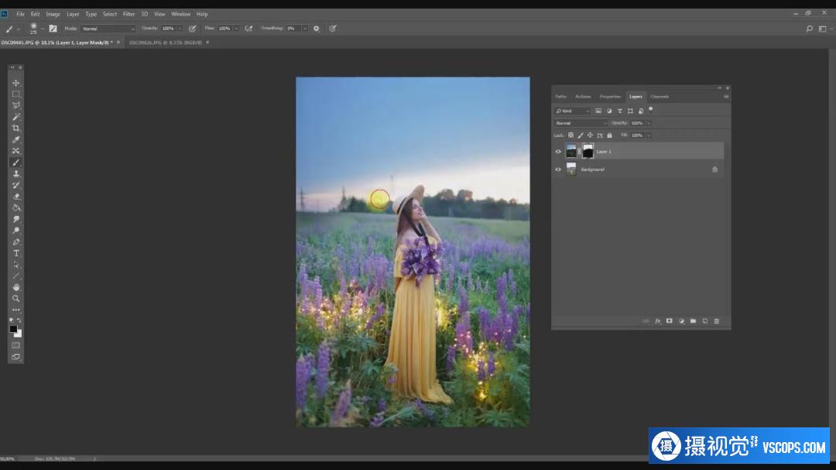Create a new layer group
The height and width of the screenshot is (470, 836).
693,321
